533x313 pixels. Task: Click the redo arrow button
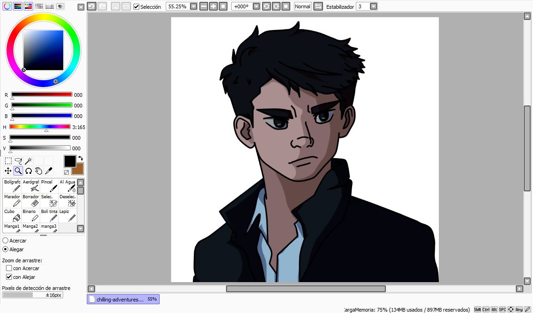coord(102,6)
